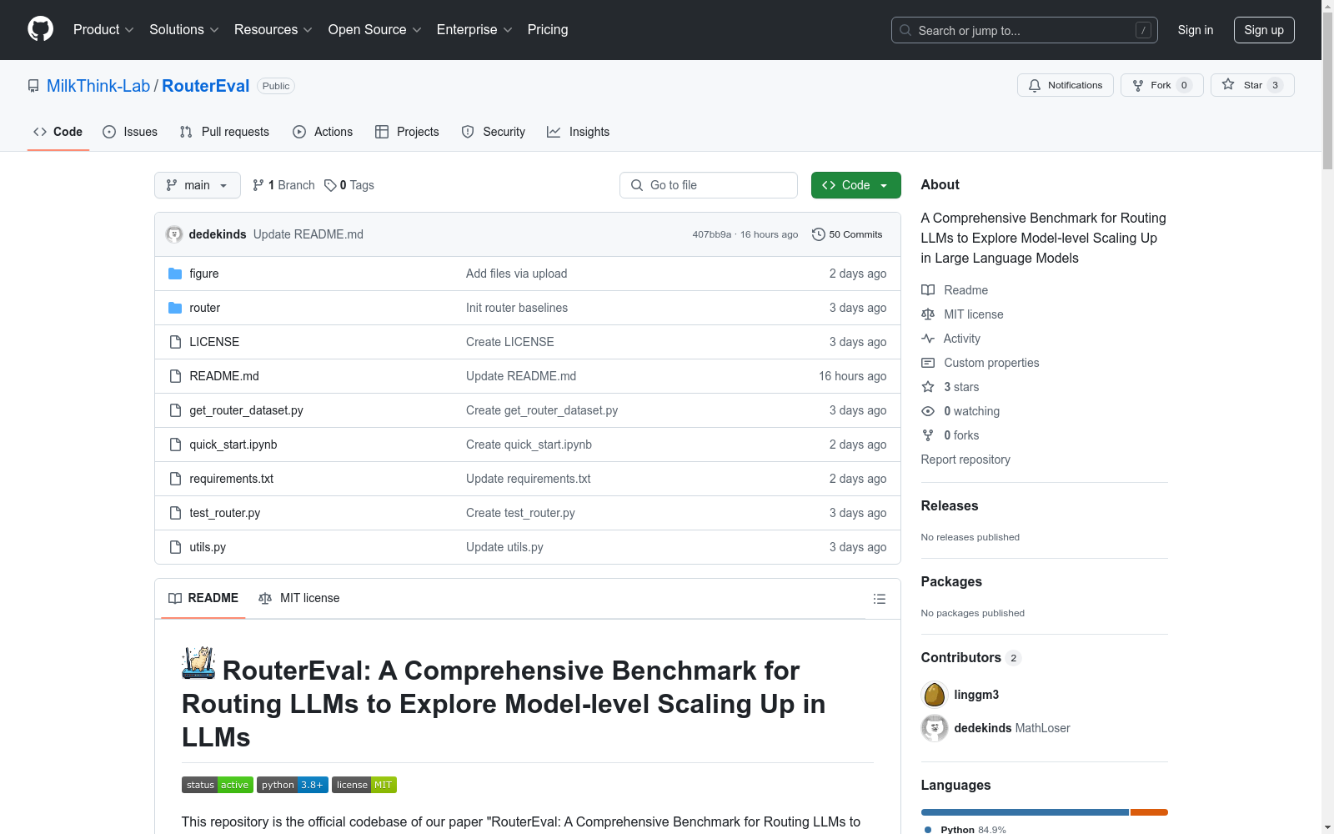Expand the Product menu

pyautogui.click(x=103, y=30)
